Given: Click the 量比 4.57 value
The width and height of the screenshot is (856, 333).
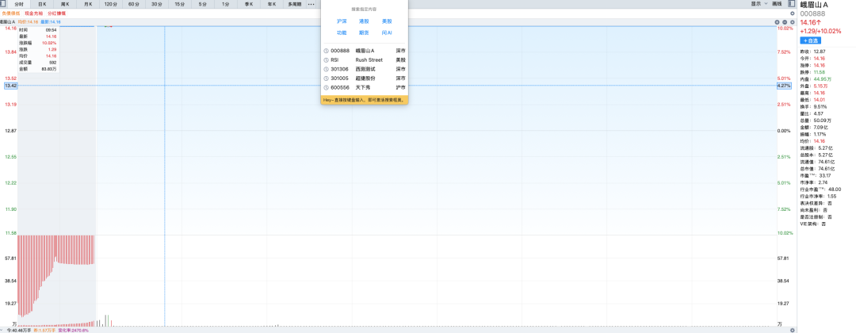Looking at the screenshot, I should click(x=818, y=113).
